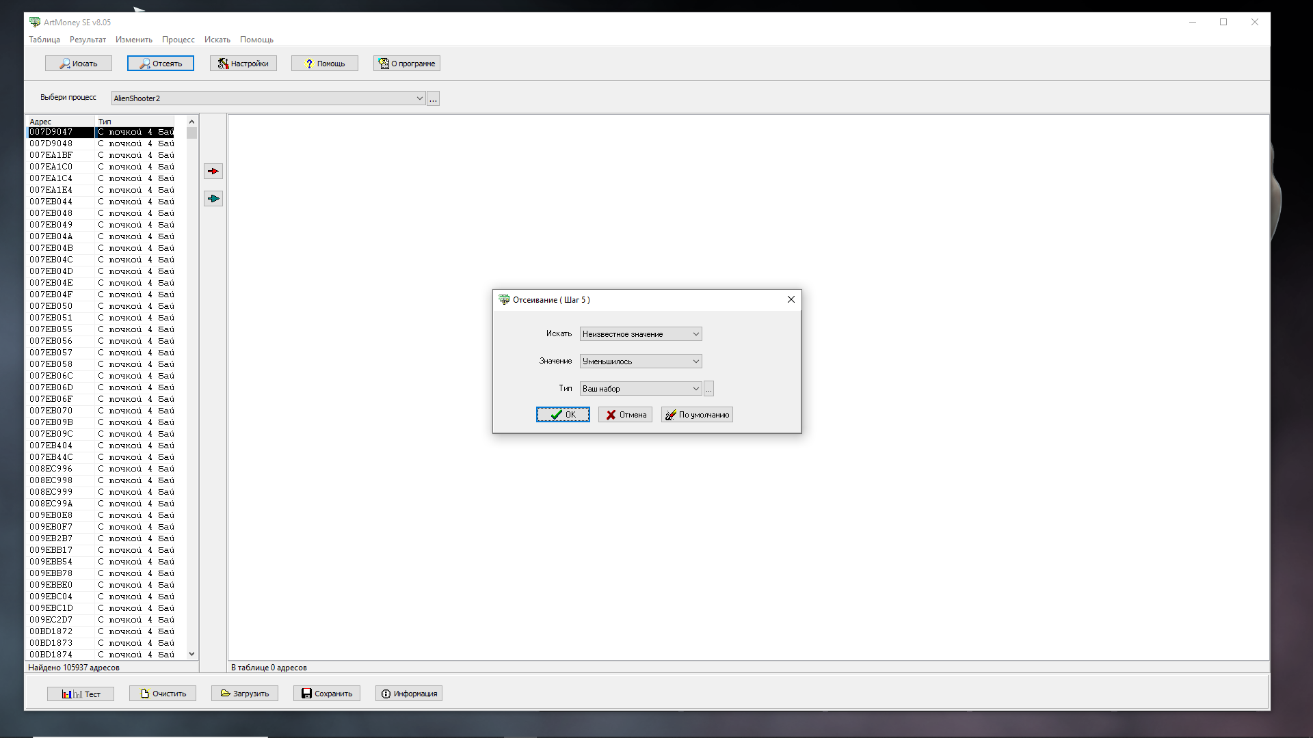The height and width of the screenshot is (738, 1313).
Task: Click the Искать search toolbar button
Action: pos(78,64)
